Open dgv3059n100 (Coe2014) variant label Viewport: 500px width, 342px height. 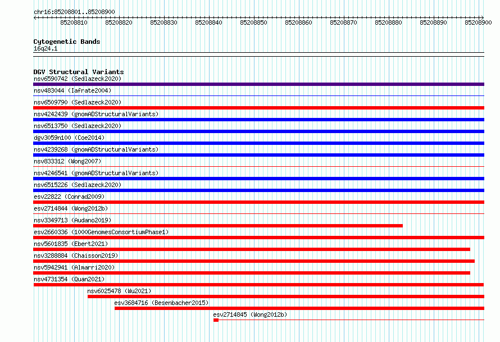(69, 138)
